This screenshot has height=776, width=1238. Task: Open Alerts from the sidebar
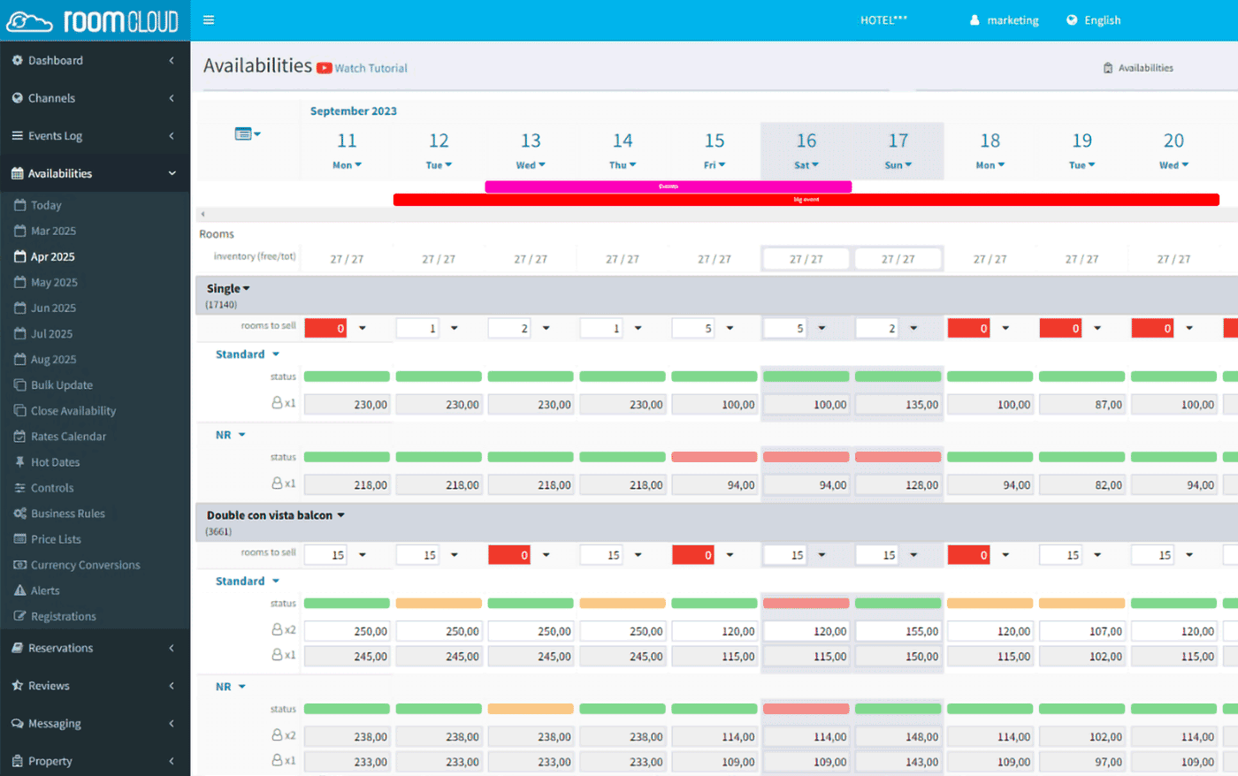click(x=45, y=590)
